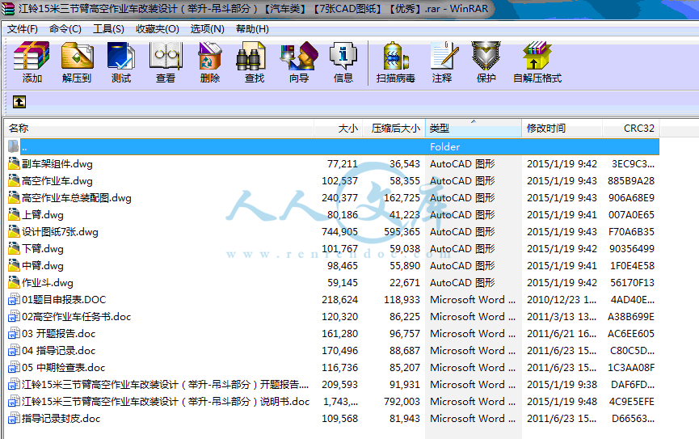Screen dimensions: 699x439
Task: Select file 02高空作业车任务书.doc
Action: coord(76,316)
